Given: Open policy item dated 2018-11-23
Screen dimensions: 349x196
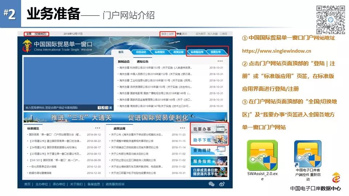Looking at the screenshot, I should (x=137, y=134).
